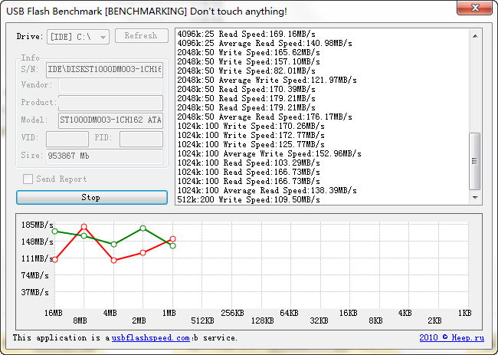The height and width of the screenshot is (355, 498).
Task: Select log line '2048k:50 Read Speed:170.39MB/s'
Action: tap(247, 89)
